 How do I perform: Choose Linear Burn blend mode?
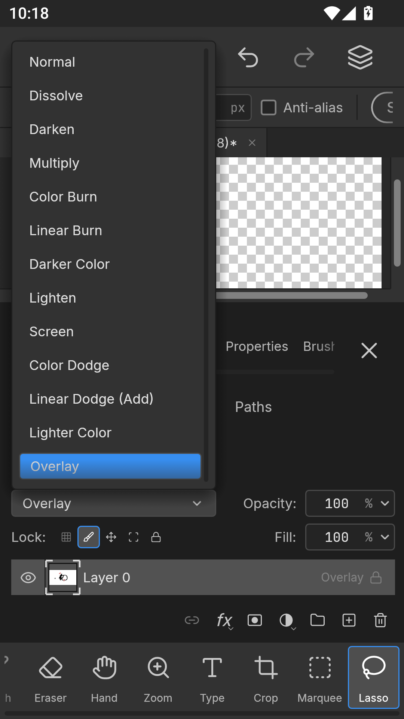pyautogui.click(x=110, y=230)
